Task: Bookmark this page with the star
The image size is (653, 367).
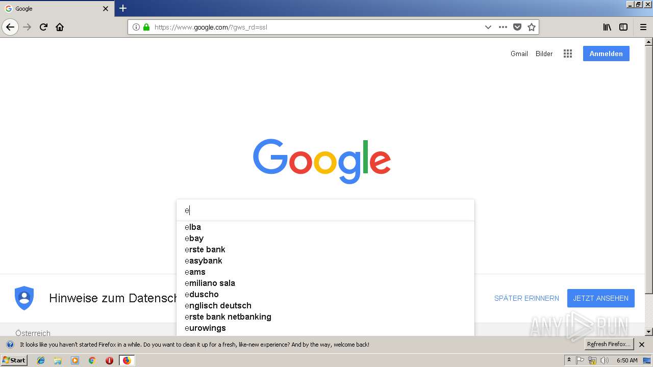Action: [532, 27]
